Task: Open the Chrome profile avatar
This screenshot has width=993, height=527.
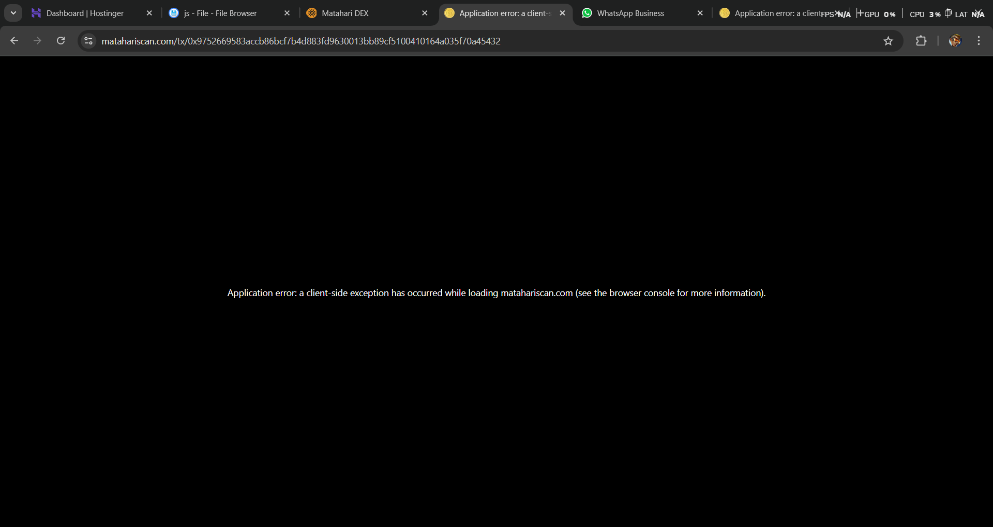Action: (955, 41)
